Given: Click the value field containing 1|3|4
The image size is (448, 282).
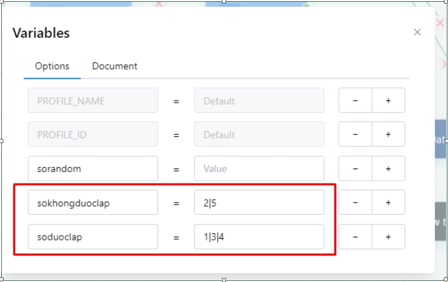Looking at the screenshot, I should [x=259, y=237].
